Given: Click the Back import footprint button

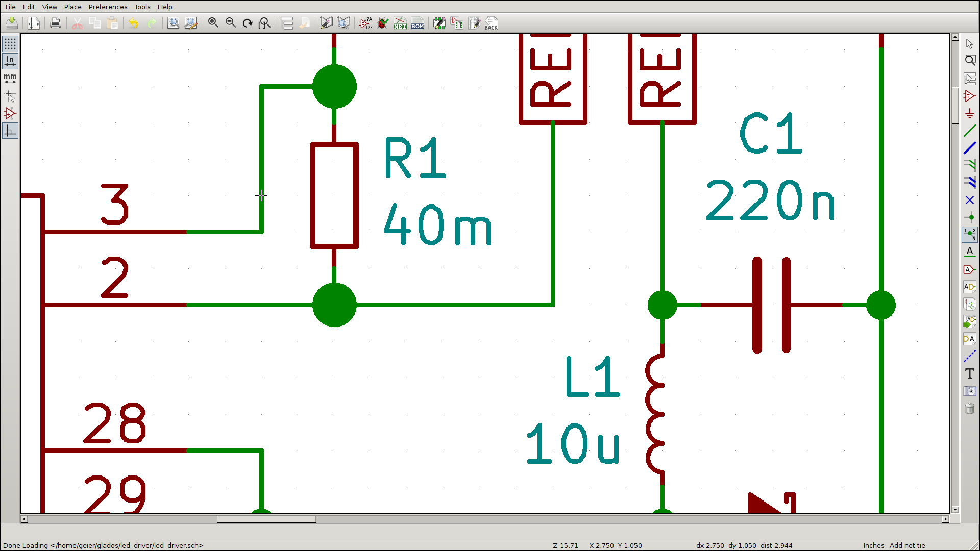Looking at the screenshot, I should pos(491,23).
